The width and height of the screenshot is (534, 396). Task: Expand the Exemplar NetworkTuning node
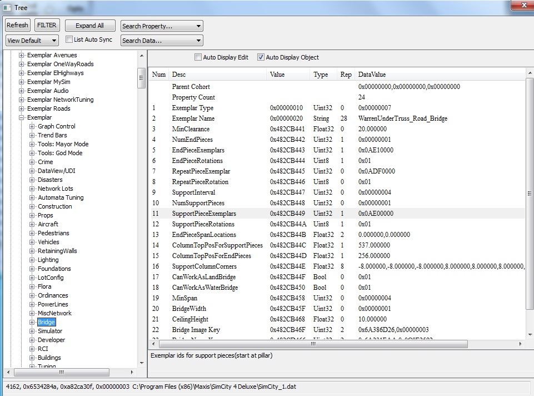click(21, 100)
